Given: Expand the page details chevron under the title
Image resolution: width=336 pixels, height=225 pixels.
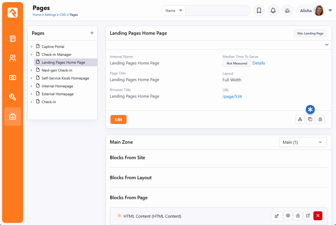Looking at the screenshot, I should [327, 45].
